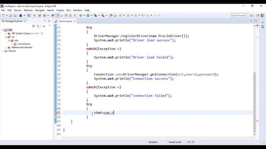
Task: Click the editor vertical scrollbar
Action: coord(254,102)
